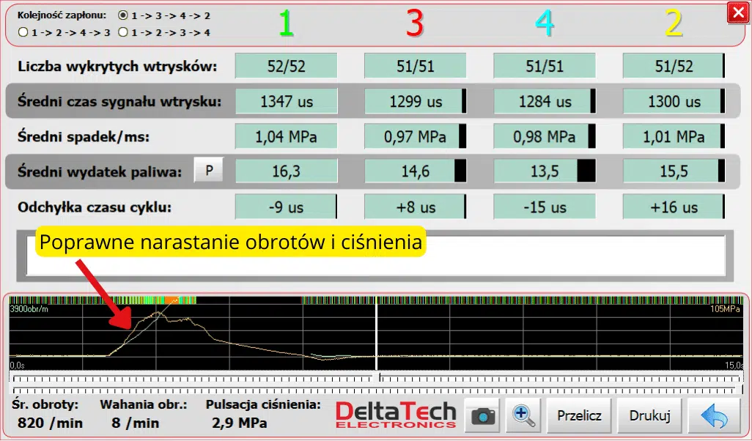The height and width of the screenshot is (441, 752).
Task: Click the 1347 us injection time field
Action: point(285,100)
